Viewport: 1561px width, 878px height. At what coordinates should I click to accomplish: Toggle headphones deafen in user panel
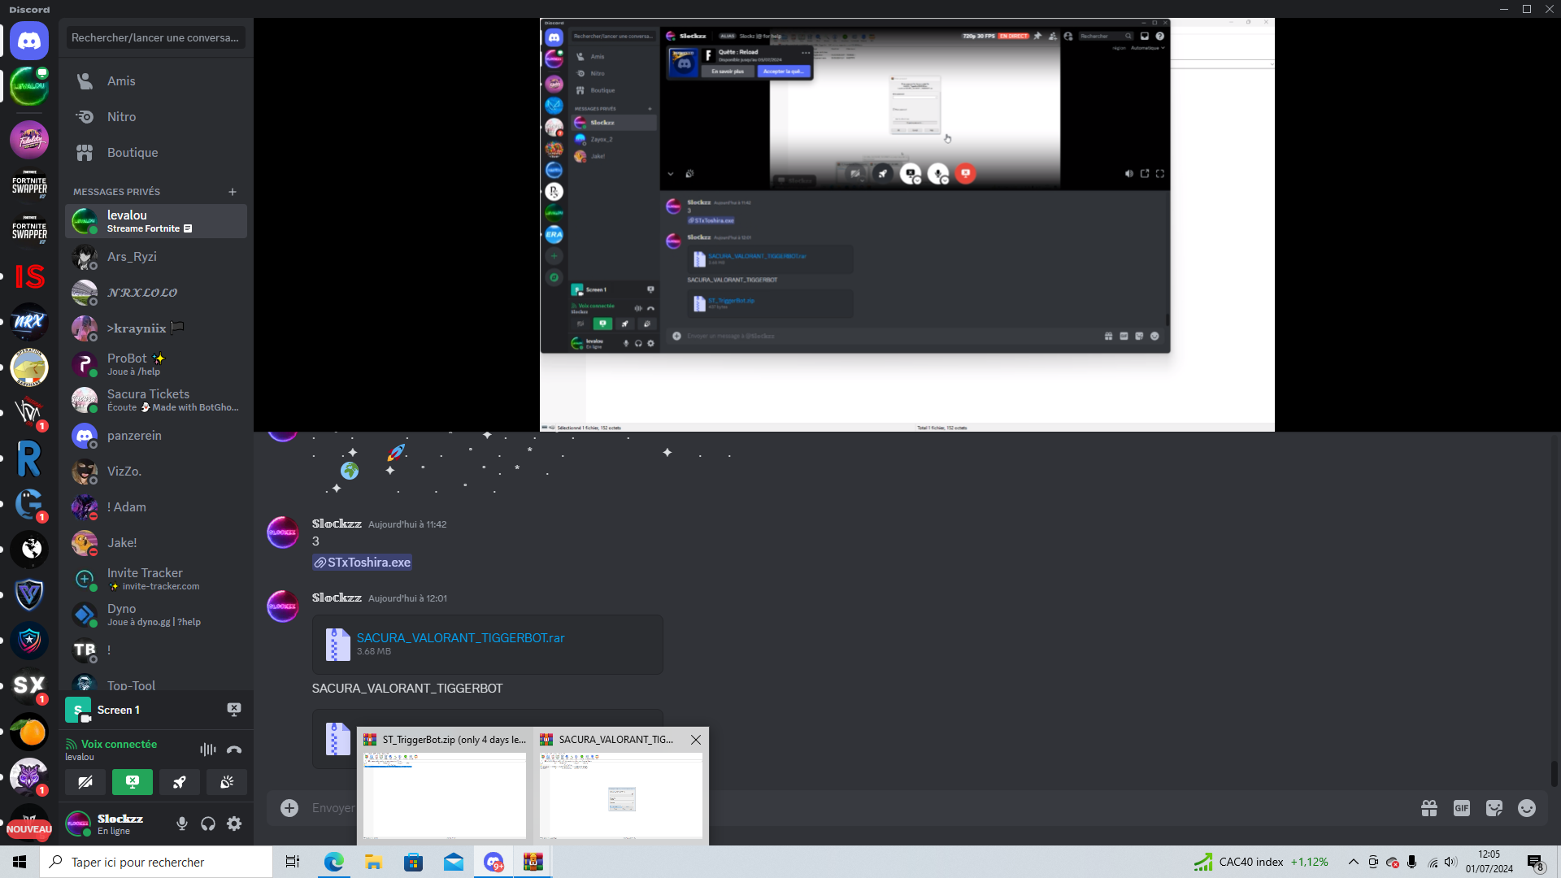[208, 824]
